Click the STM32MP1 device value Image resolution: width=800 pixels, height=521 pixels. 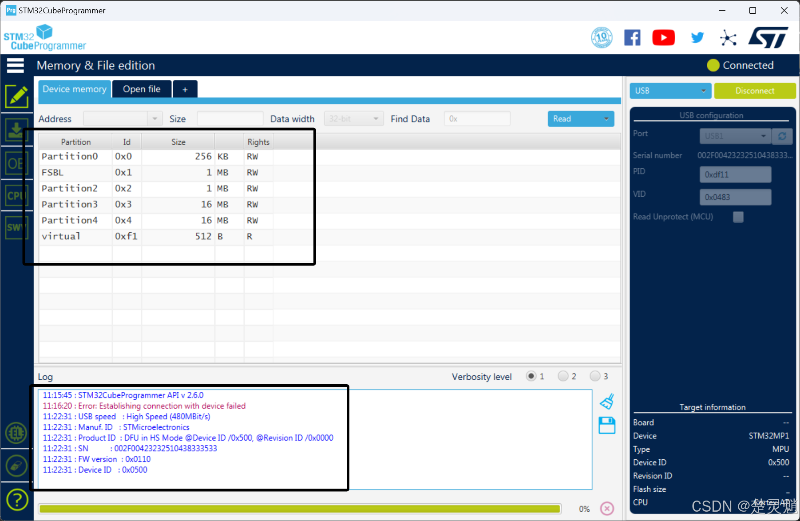click(769, 436)
